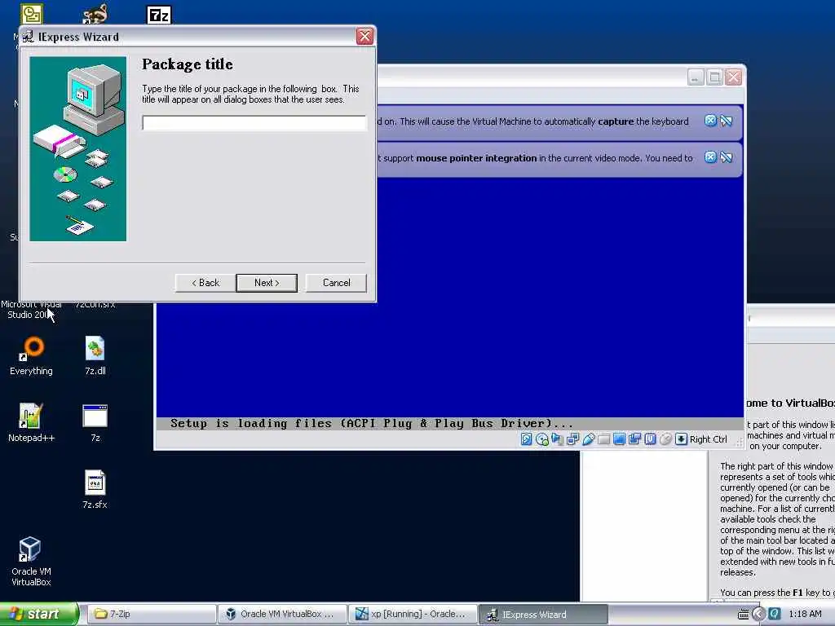Click the keyboard tray icon in taskbar
The image size is (835, 626).
744,615
